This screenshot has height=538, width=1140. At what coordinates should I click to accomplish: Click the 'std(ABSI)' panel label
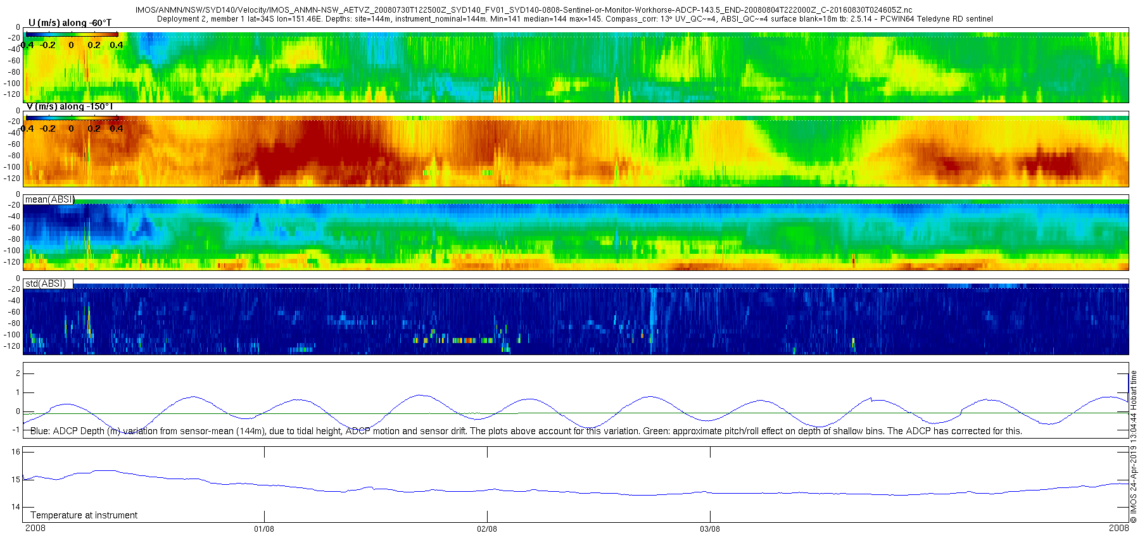[46, 283]
